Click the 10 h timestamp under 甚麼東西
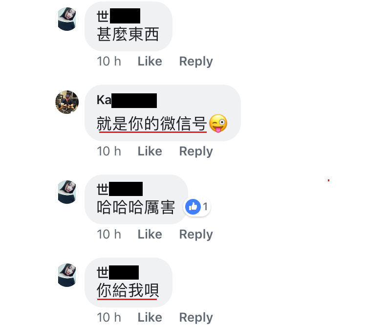Image resolution: width=365 pixels, height=327 pixels. (109, 61)
